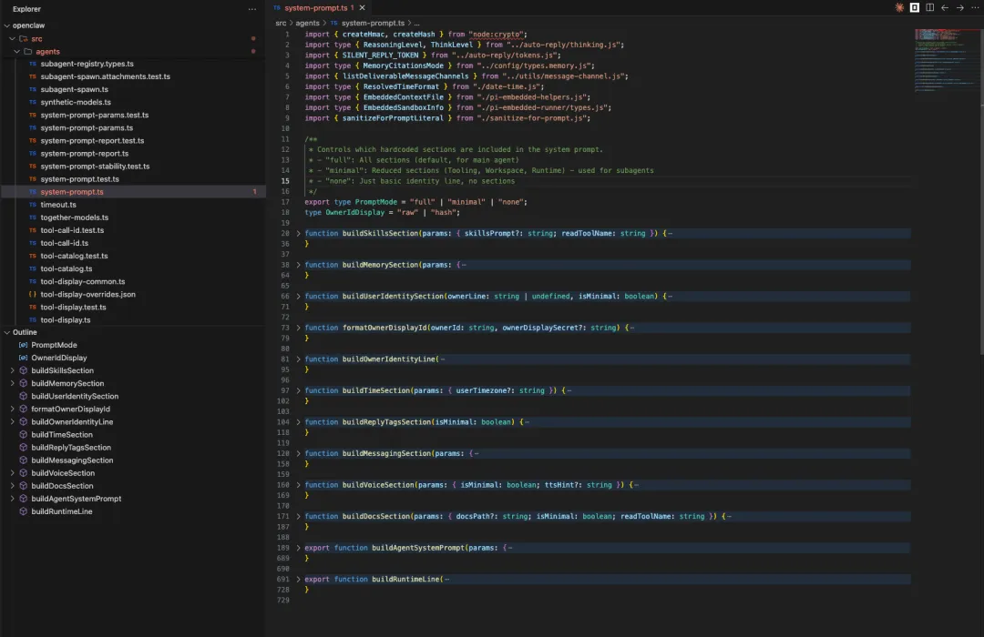Open system-prompt-report.test.ts file
984x637 pixels.
point(92,140)
